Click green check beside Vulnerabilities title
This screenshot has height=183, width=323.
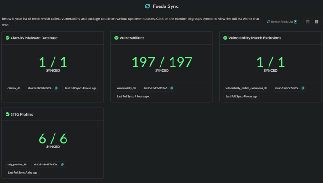point(116,38)
